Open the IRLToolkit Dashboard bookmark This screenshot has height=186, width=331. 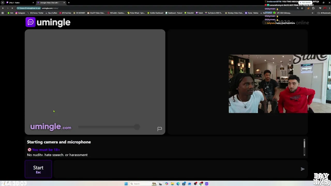(x=116, y=13)
